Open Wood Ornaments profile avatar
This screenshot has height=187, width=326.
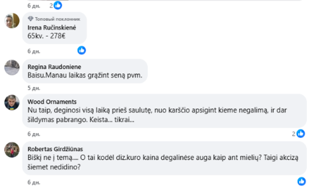[x=12, y=102]
